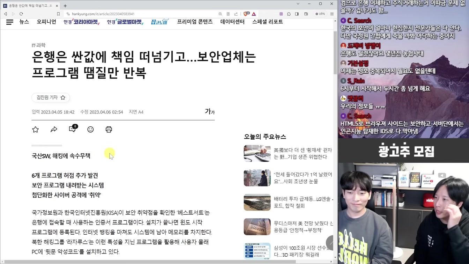Click the 국산SW, 해킹에 속수무책 subheading
Screen dimensions: 469x264
[x=61, y=156]
